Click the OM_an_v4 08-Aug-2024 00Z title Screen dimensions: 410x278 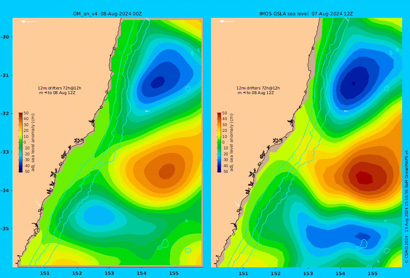(x=107, y=14)
